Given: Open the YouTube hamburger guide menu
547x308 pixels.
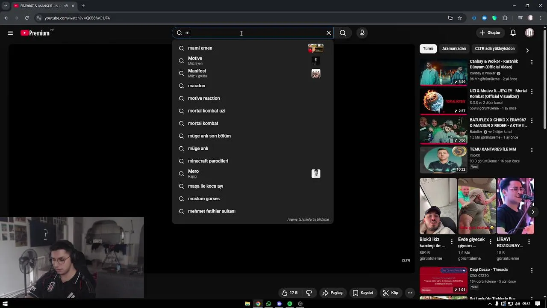Looking at the screenshot, I should [10, 33].
